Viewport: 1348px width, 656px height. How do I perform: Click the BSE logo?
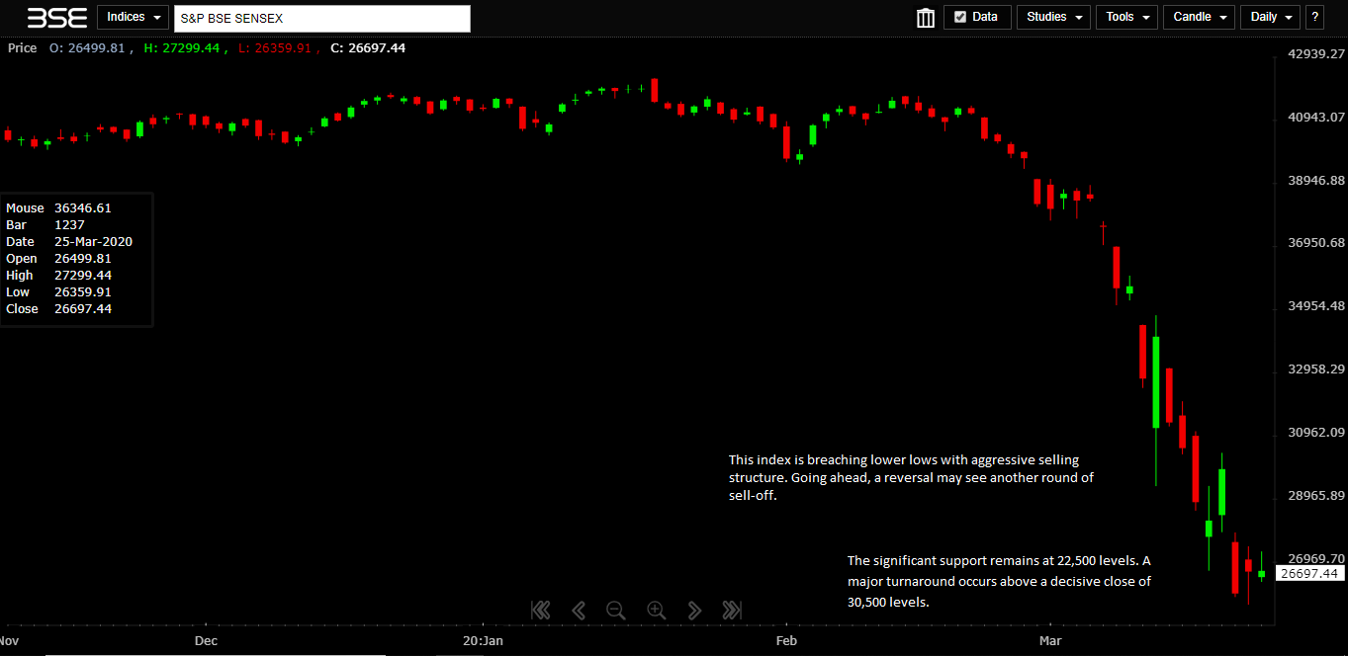[56, 18]
